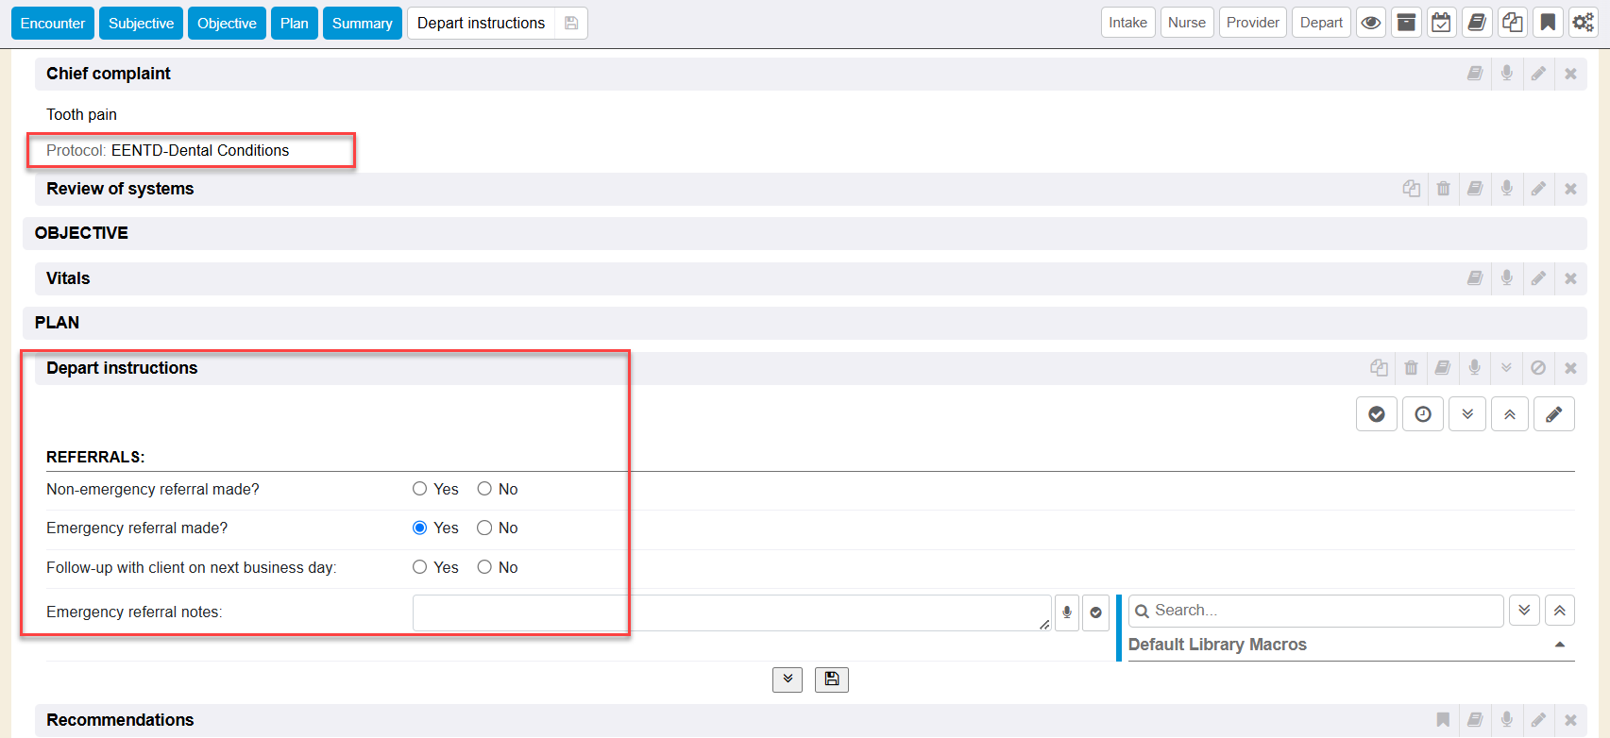Click microphone beside Emergency referral notes field
This screenshot has width=1610, height=738.
click(x=1067, y=612)
